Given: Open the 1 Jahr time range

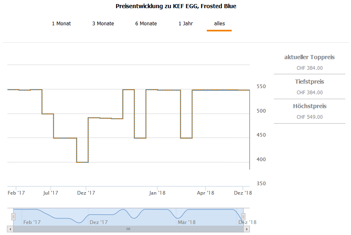Looking at the screenshot, I should (186, 24).
